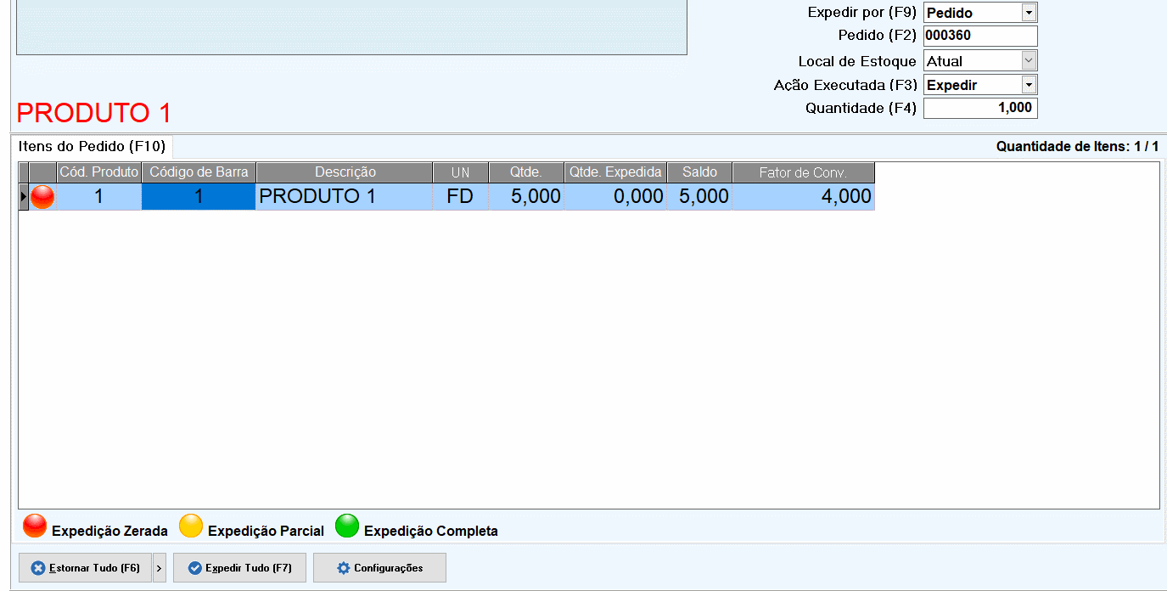Click the Pedido (F2) number field
1167x591 pixels.
coord(979,37)
